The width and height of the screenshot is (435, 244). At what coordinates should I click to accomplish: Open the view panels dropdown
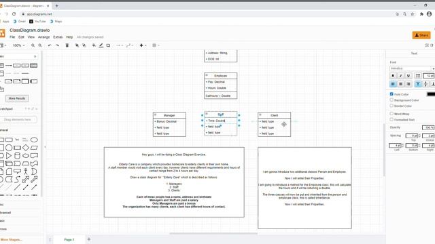3,45
